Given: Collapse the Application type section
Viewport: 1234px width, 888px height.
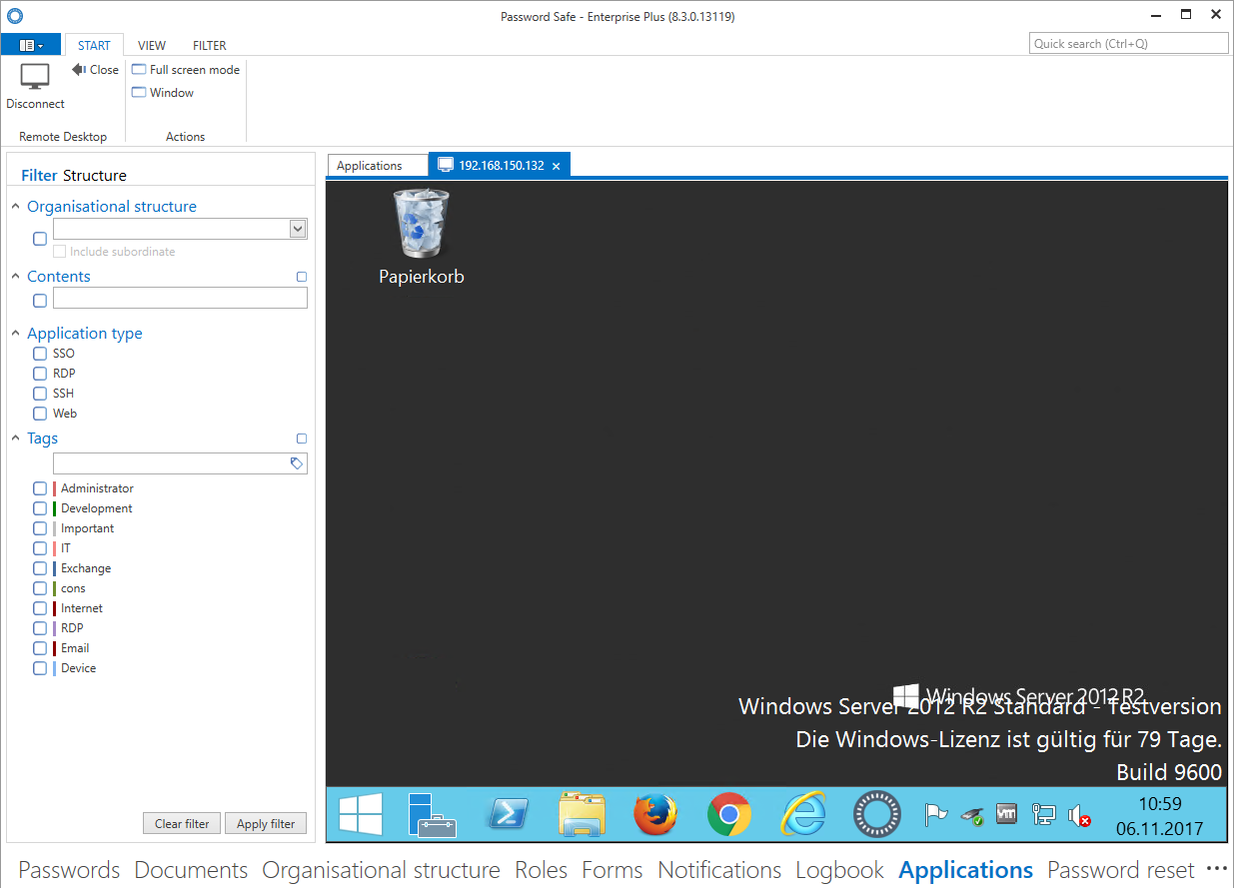Looking at the screenshot, I should (x=16, y=334).
